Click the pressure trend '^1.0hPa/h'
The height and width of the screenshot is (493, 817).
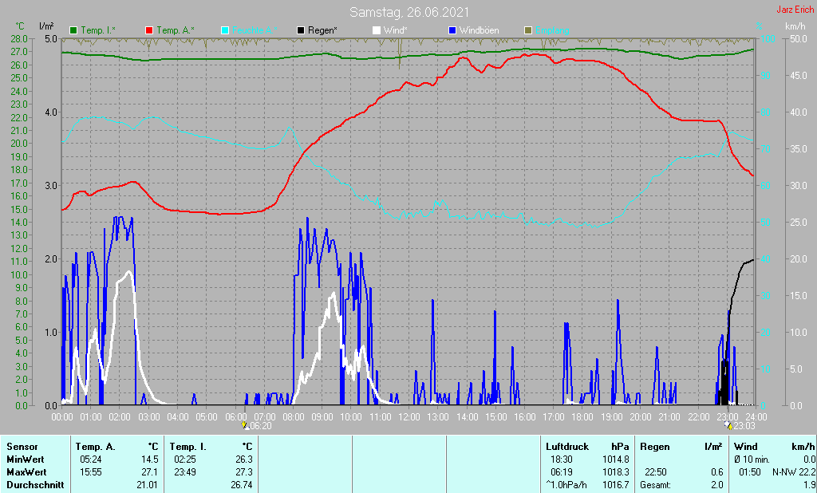pyautogui.click(x=566, y=484)
